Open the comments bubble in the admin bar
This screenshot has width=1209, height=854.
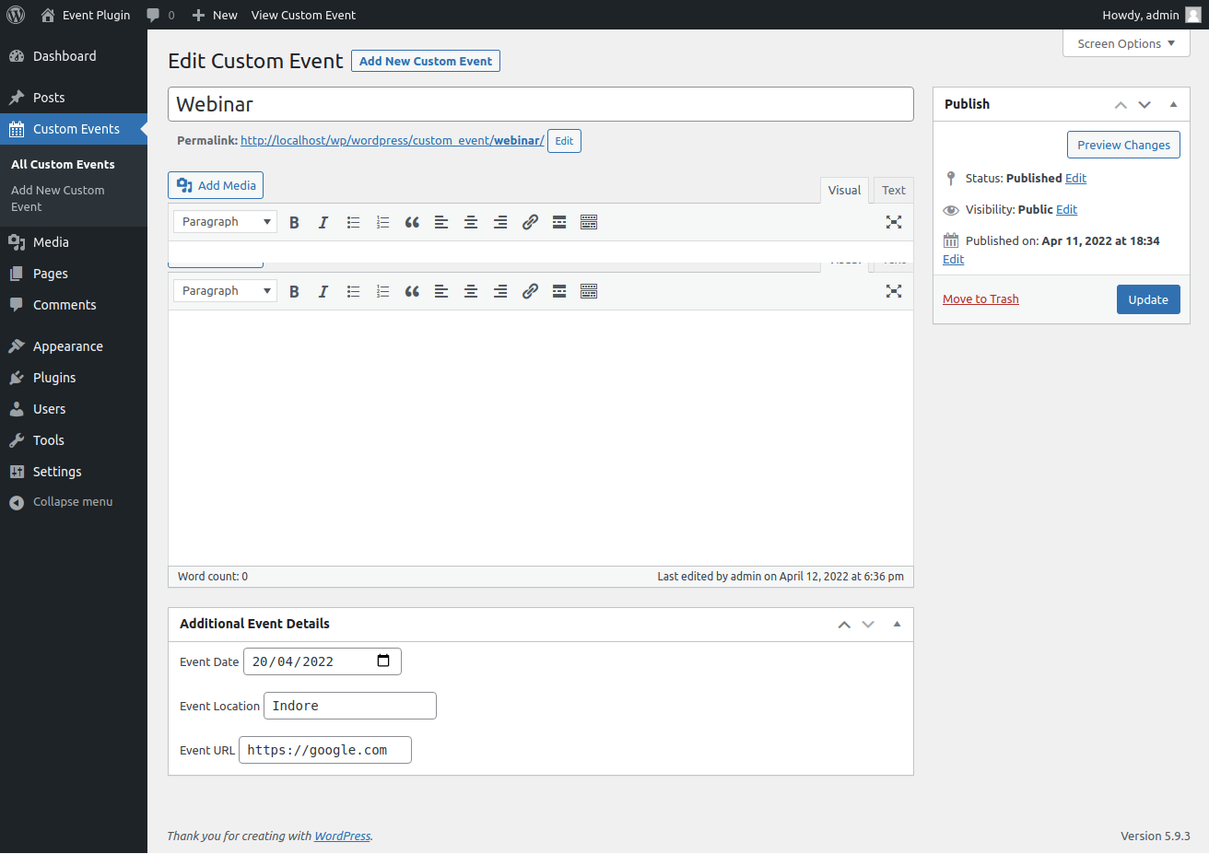pyautogui.click(x=160, y=15)
